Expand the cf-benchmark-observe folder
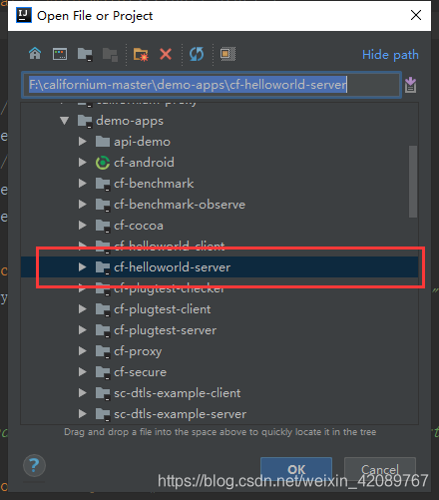Viewport: 439px width, 500px height. pos(83,205)
